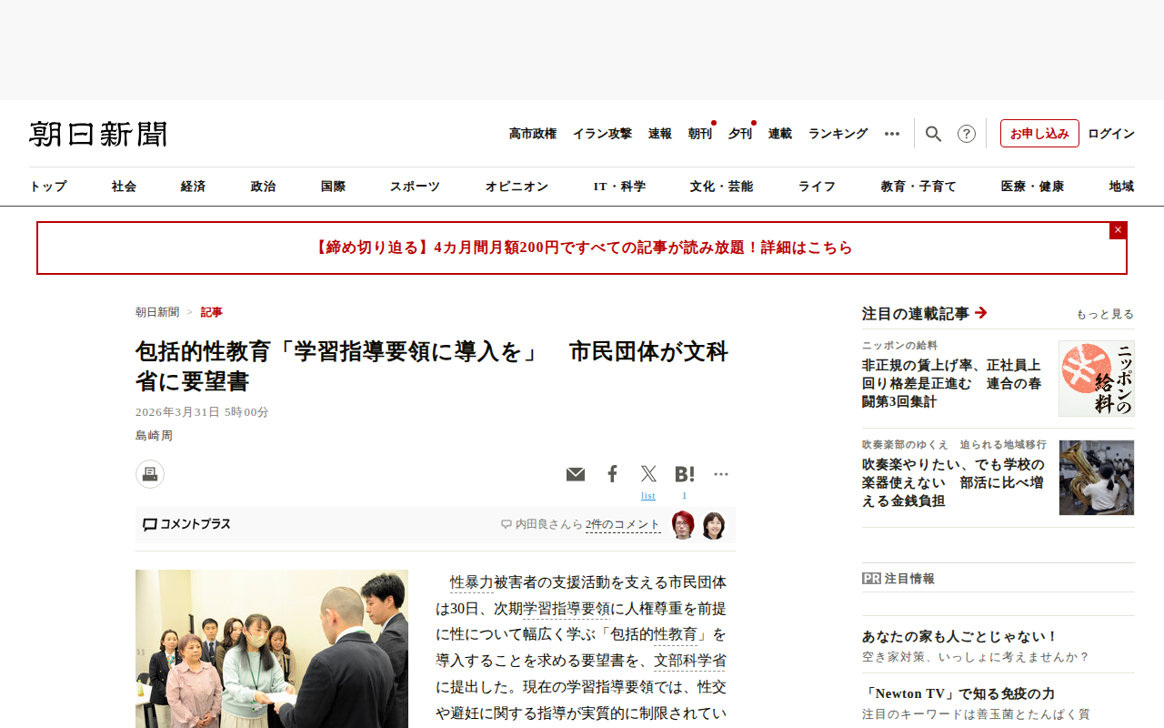Print the article with printer icon
1164x728 pixels.
tap(150, 474)
